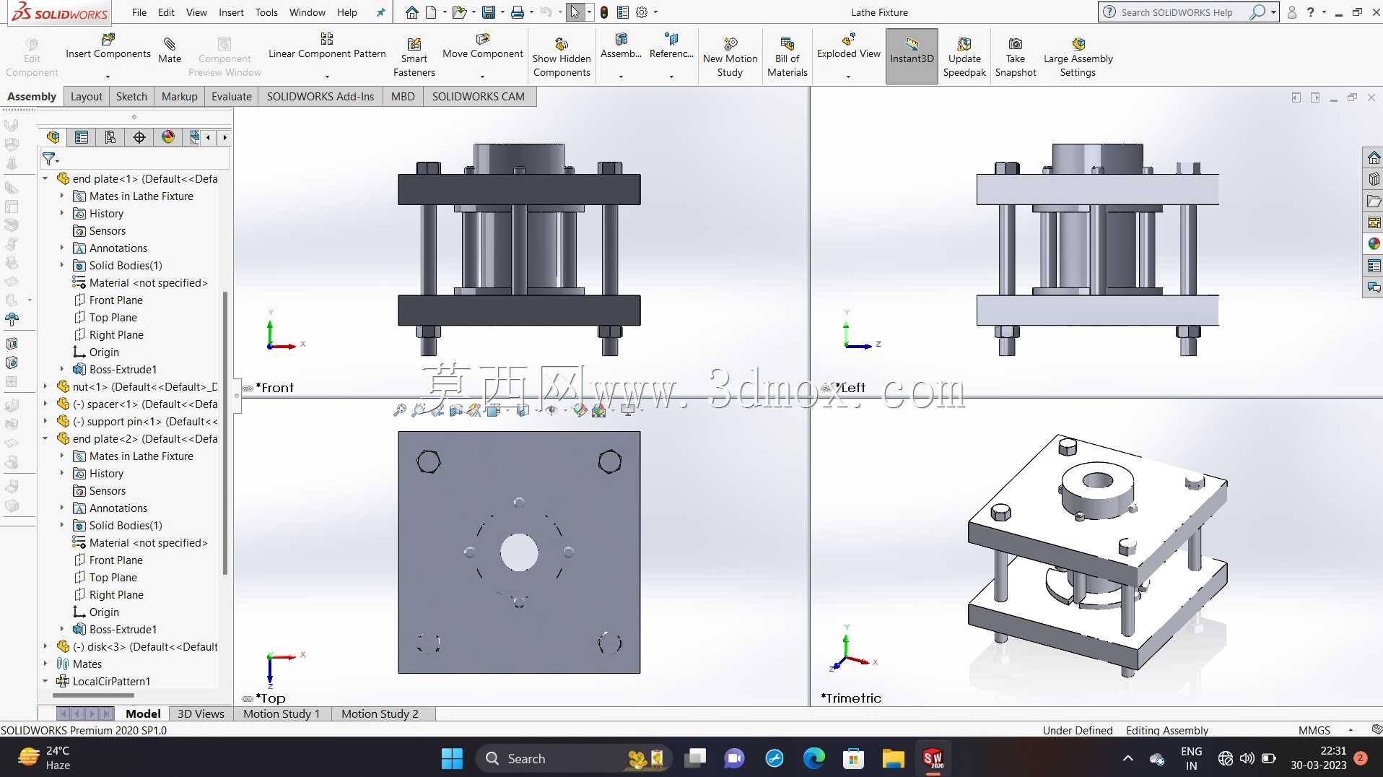Screen dimensions: 1383x777
Task: Click Edit Appearance icon in heads-up toolbar
Action: coord(580,411)
